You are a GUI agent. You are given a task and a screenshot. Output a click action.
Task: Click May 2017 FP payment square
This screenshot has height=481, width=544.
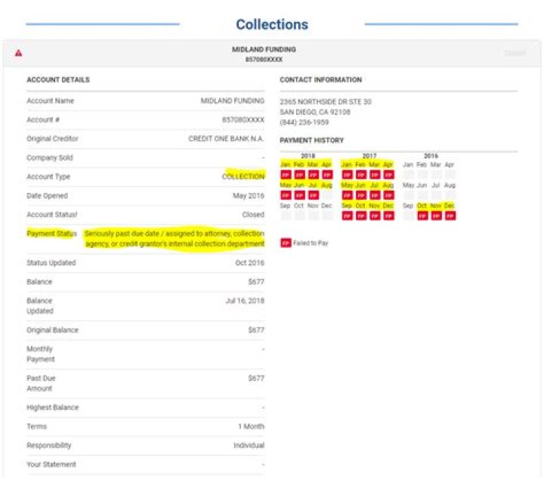tap(347, 195)
